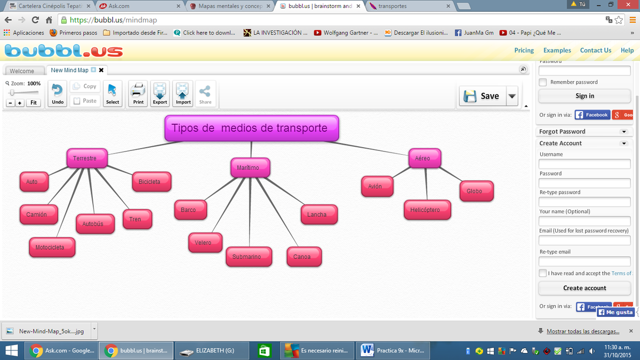Show more bookmarks with chevron
640x360 pixels.
click(x=631, y=33)
